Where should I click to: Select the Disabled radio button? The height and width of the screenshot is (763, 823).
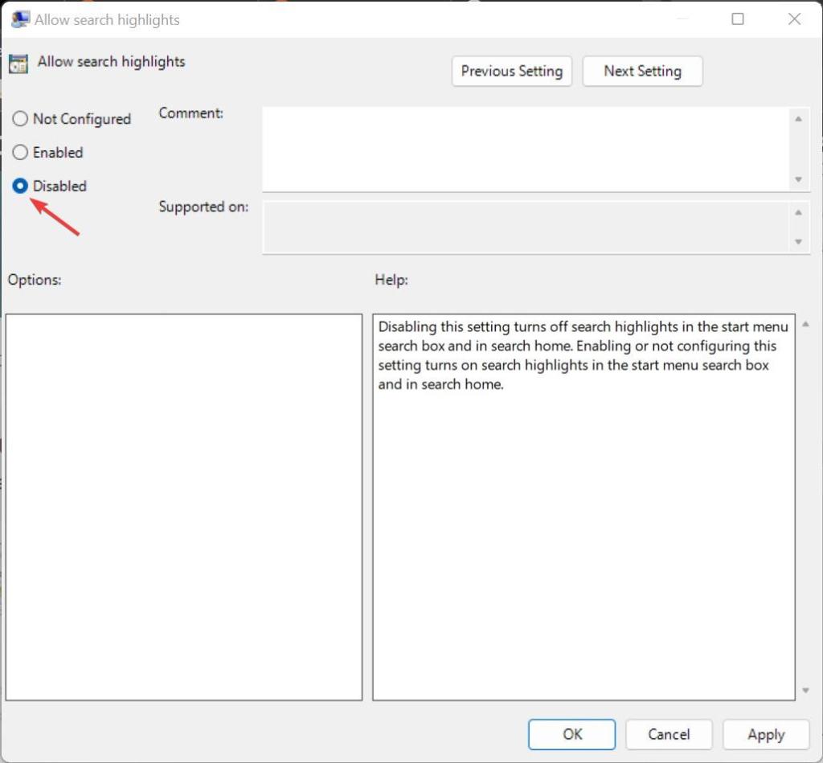click(x=21, y=187)
